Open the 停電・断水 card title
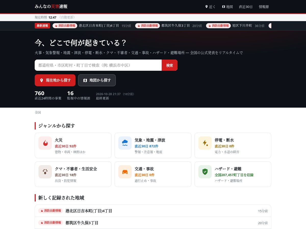 pyautogui.click(x=224, y=140)
